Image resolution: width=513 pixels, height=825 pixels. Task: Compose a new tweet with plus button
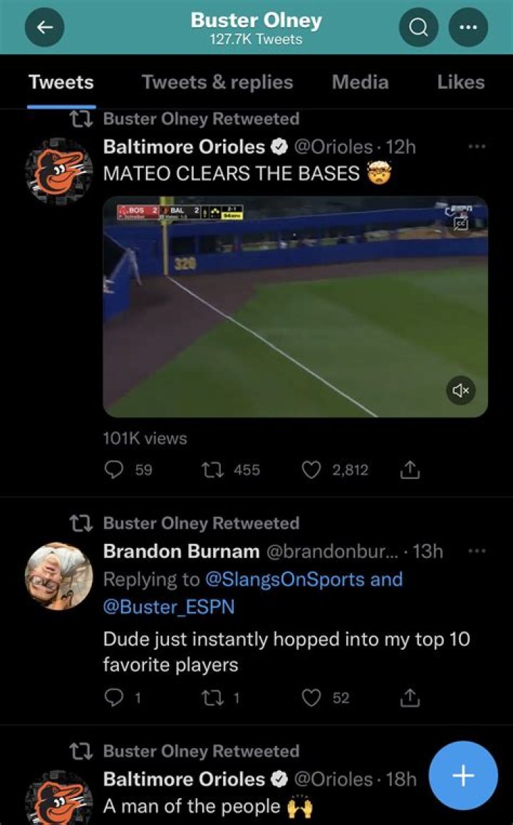[x=463, y=775]
